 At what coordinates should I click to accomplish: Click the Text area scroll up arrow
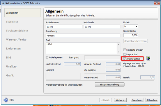118,44
